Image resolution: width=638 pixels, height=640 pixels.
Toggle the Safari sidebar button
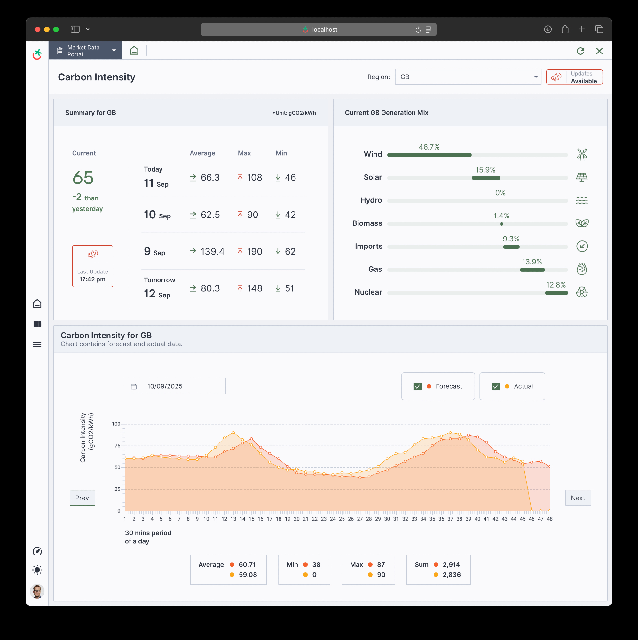(x=75, y=29)
